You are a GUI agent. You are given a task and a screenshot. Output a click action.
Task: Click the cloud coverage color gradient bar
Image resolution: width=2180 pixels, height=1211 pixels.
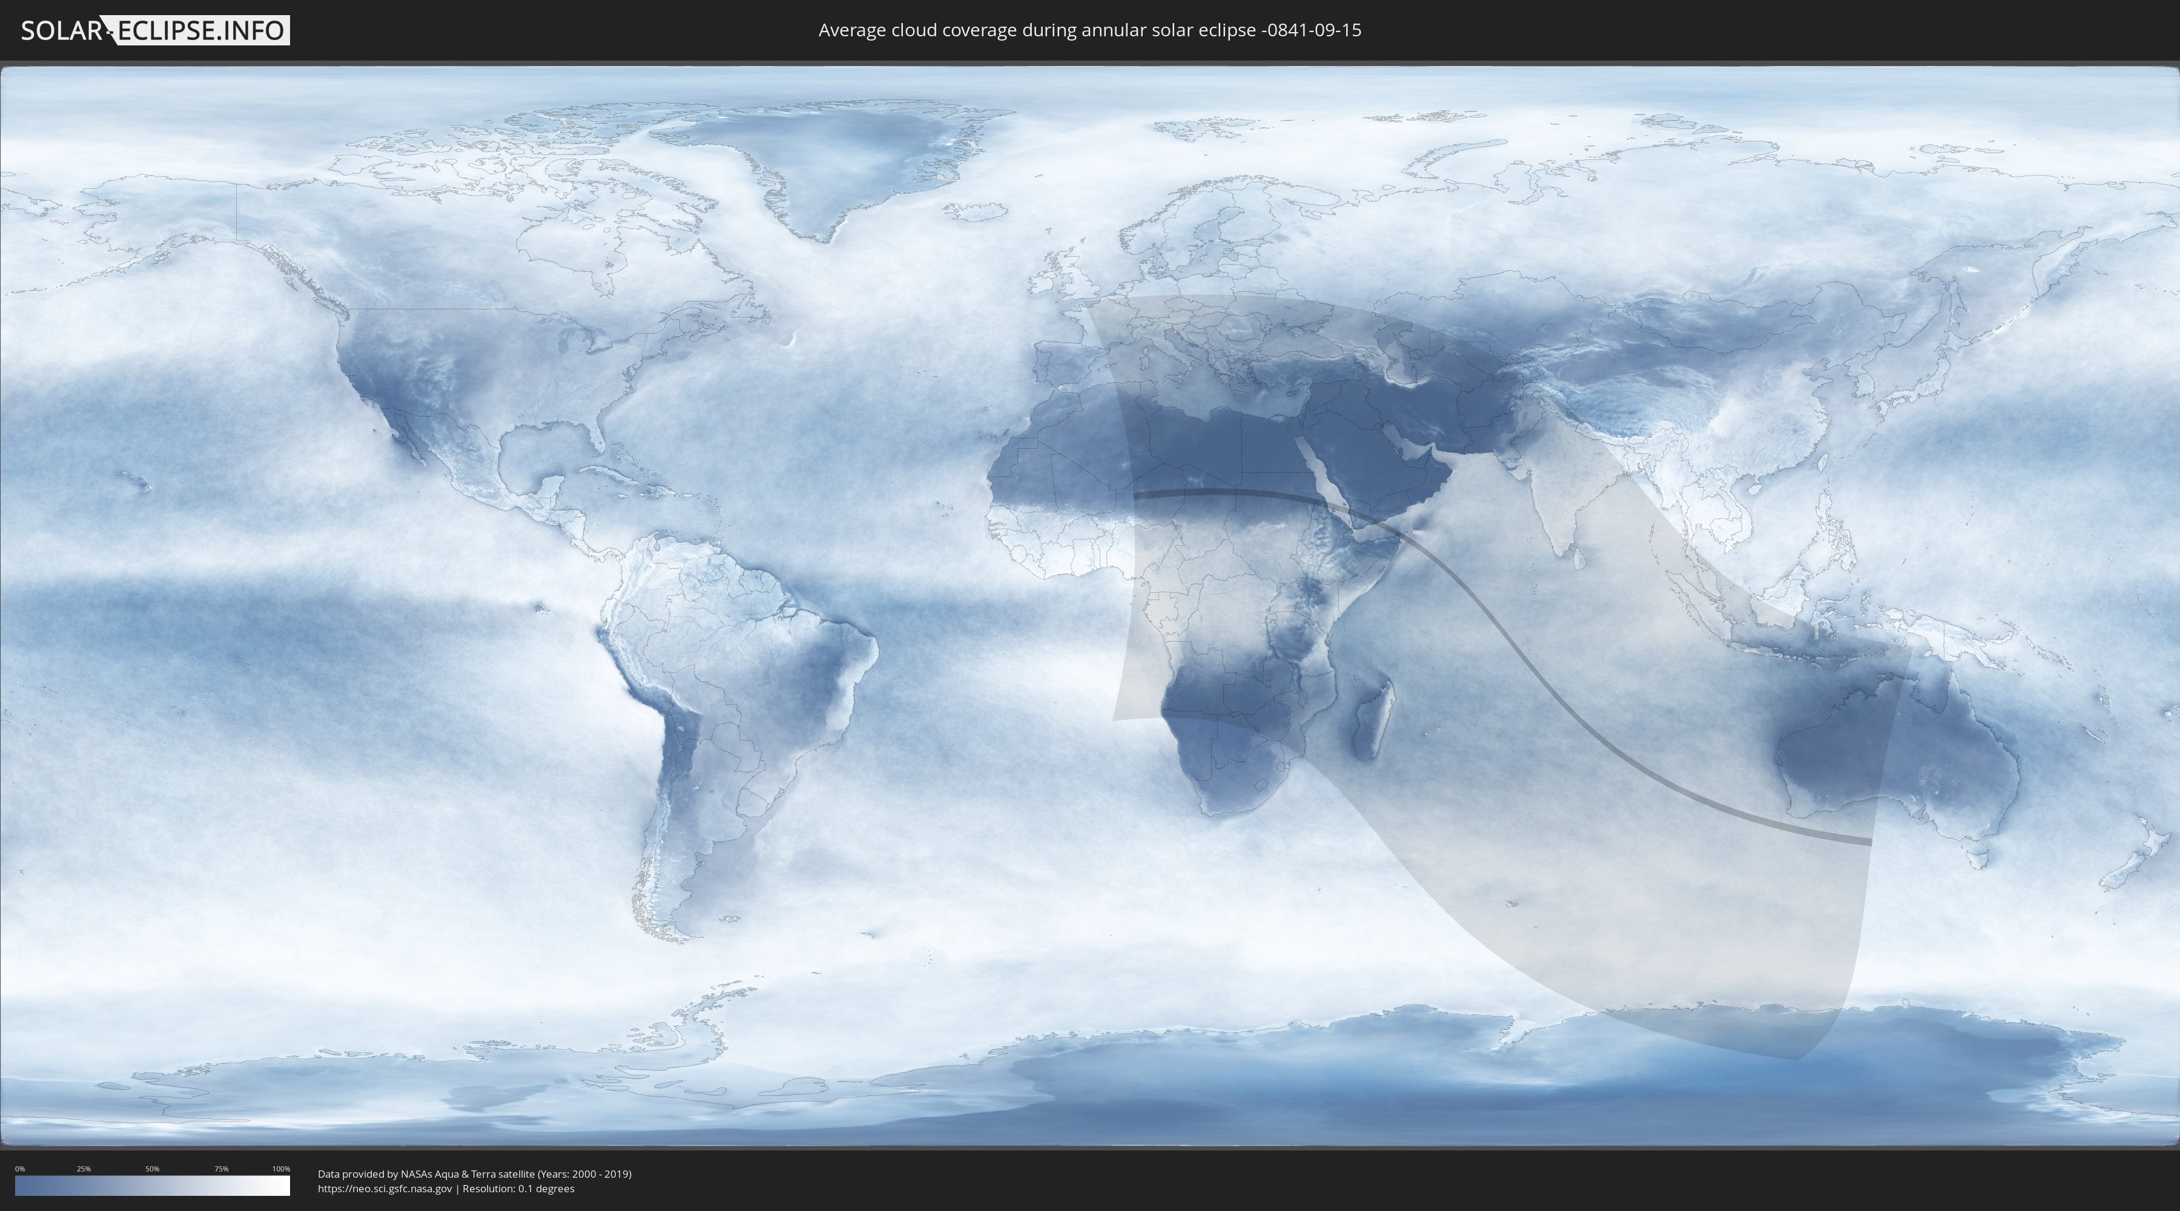[x=153, y=1186]
